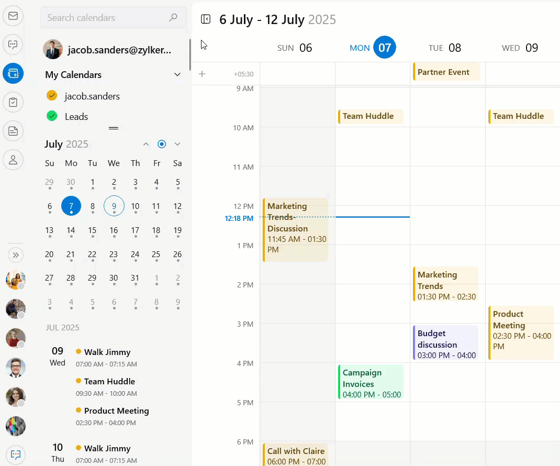The width and height of the screenshot is (560, 466).
Task: Open the Tasks clipboard icon
Action: (x=13, y=102)
